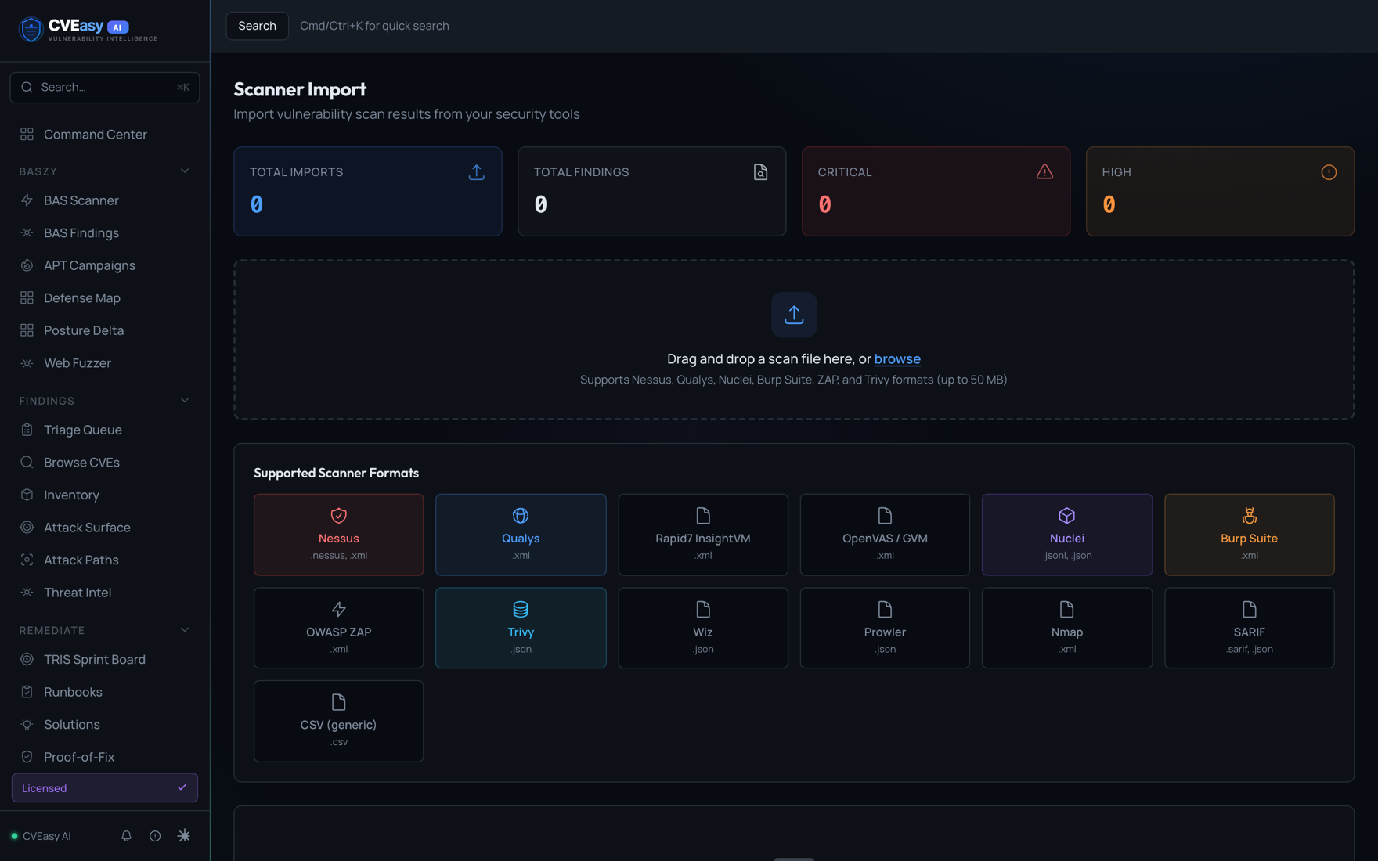
Task: Click the CVEasy shield logo
Action: click(31, 29)
